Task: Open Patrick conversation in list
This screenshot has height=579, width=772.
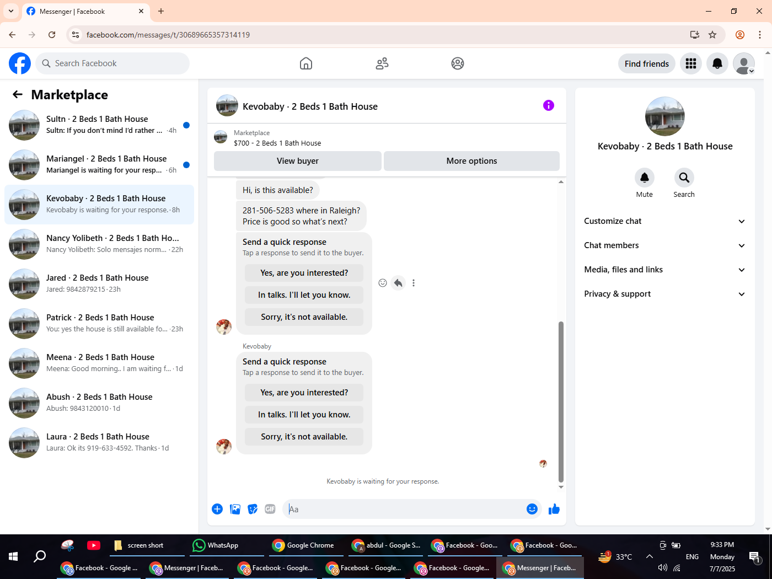Action: [99, 323]
